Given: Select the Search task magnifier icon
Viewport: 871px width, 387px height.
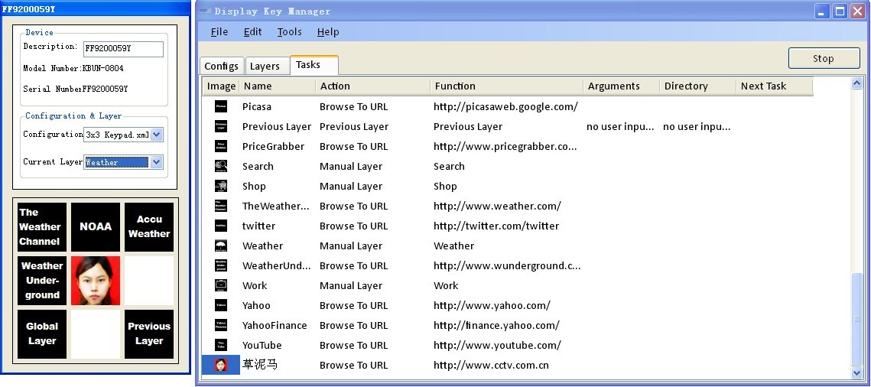Looking at the screenshot, I should point(221,166).
